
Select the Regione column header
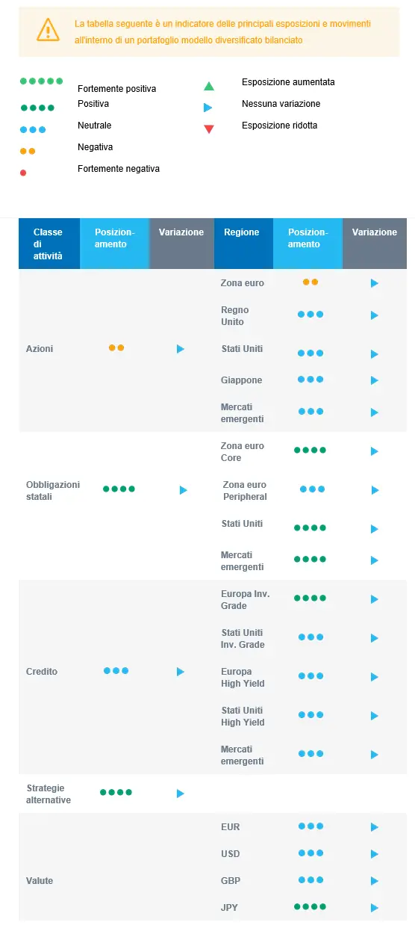tap(243, 244)
